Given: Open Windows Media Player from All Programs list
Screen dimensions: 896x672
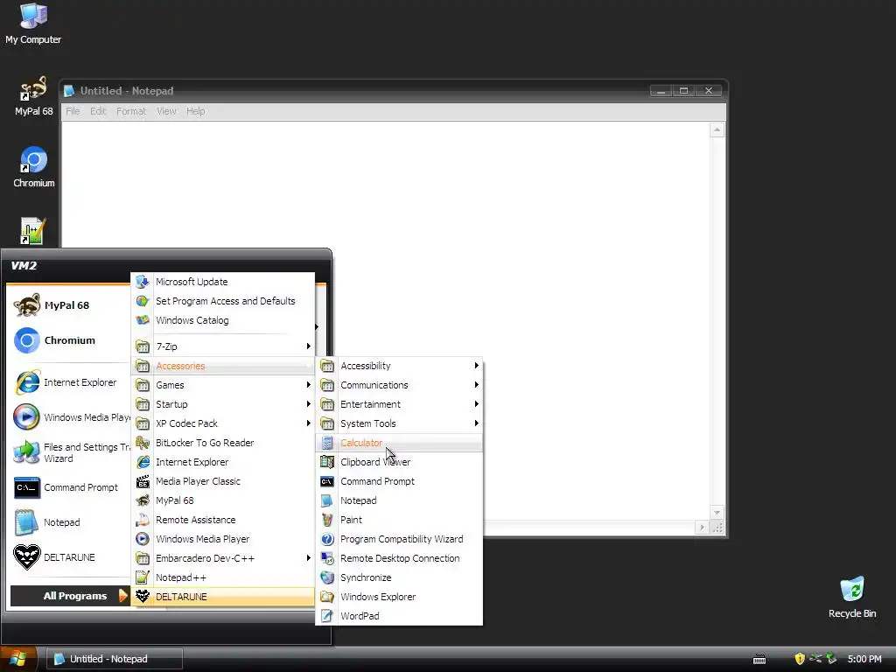Looking at the screenshot, I should [x=223, y=539].
